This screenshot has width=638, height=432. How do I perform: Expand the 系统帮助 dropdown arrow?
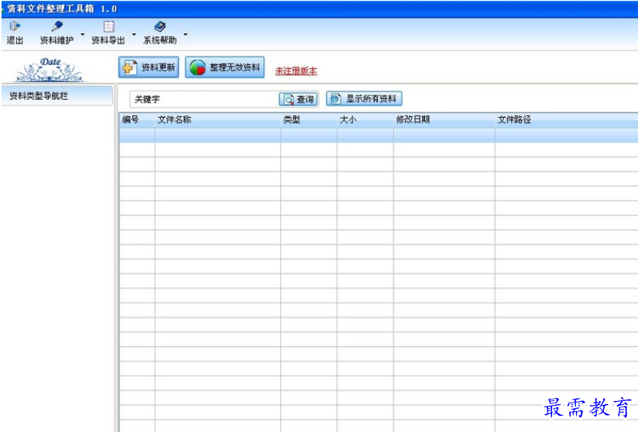coord(186,34)
